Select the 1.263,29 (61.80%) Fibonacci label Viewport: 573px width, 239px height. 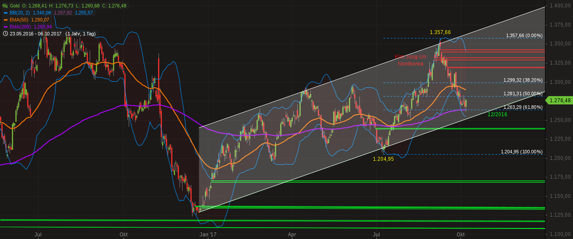(x=523, y=107)
